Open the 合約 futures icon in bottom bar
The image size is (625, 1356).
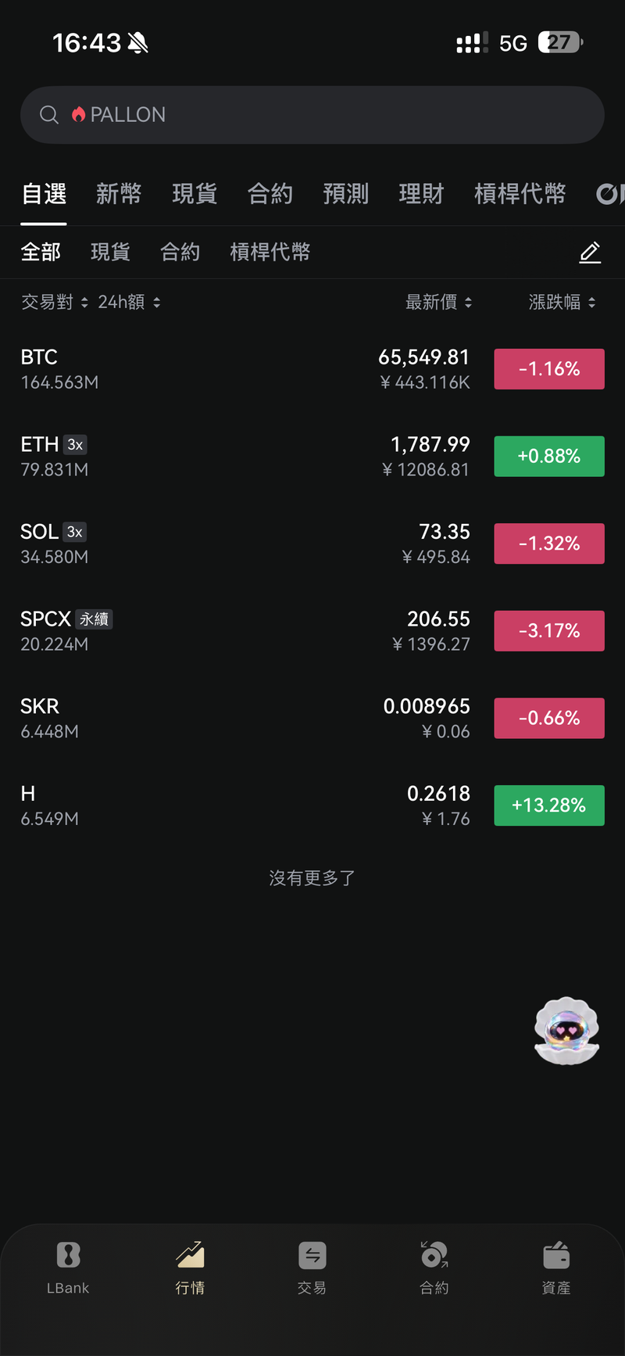[x=434, y=1255]
